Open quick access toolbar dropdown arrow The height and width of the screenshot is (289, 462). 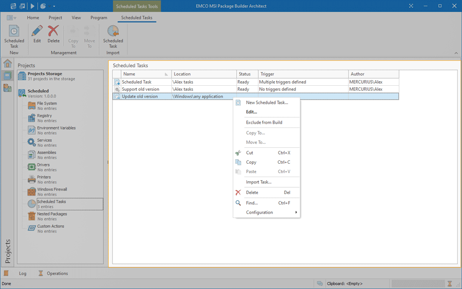click(54, 6)
